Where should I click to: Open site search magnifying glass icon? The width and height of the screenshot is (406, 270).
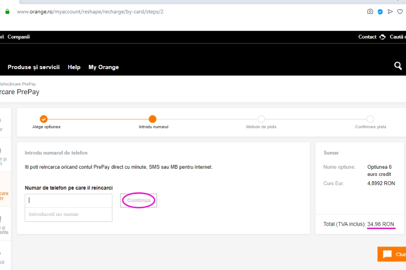(398, 66)
